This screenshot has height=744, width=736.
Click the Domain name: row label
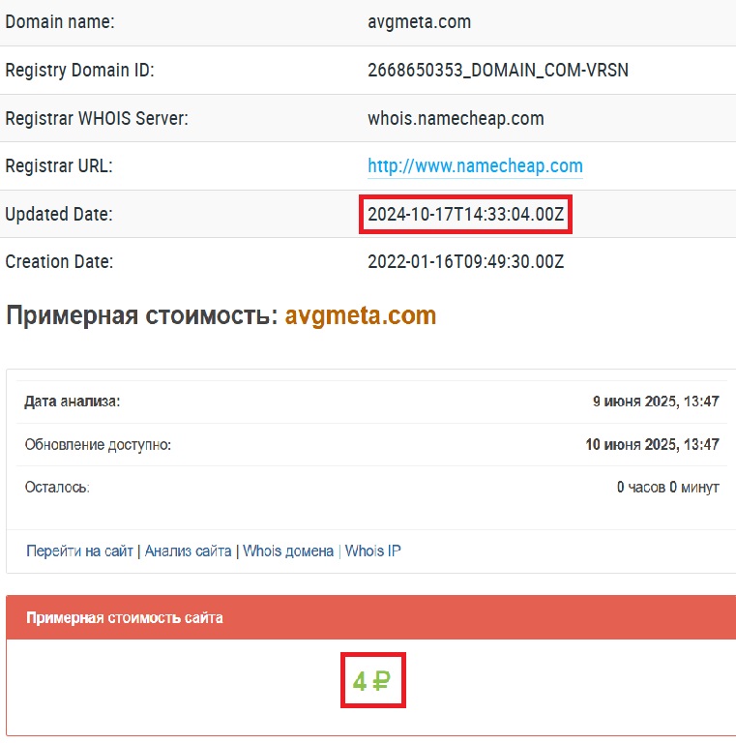point(60,21)
